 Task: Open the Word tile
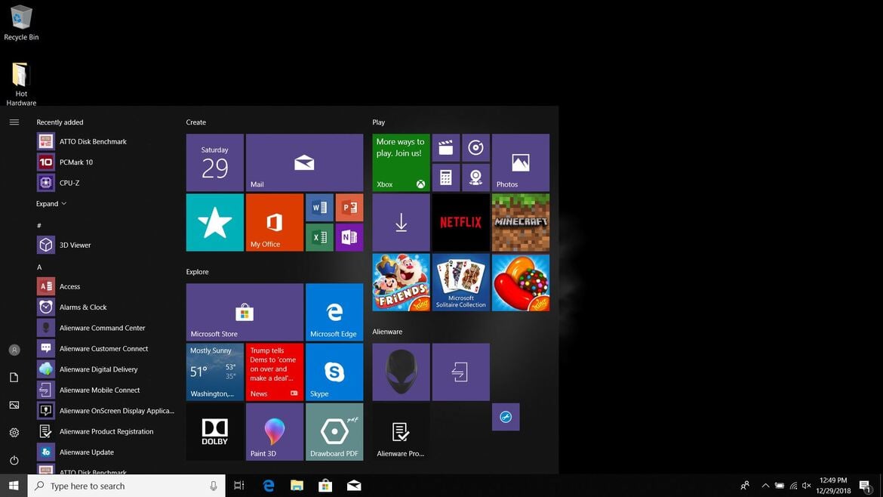(x=319, y=208)
